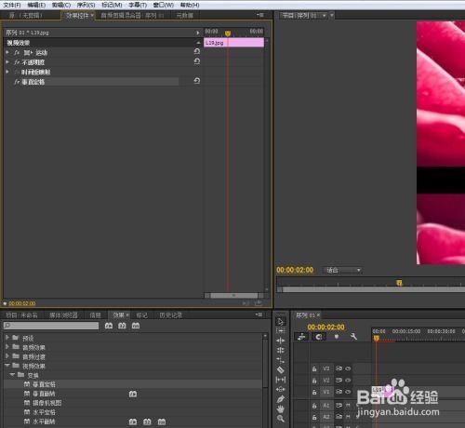Select the 垂直翻转 effect in list
The image size is (465, 428).
click(x=44, y=394)
